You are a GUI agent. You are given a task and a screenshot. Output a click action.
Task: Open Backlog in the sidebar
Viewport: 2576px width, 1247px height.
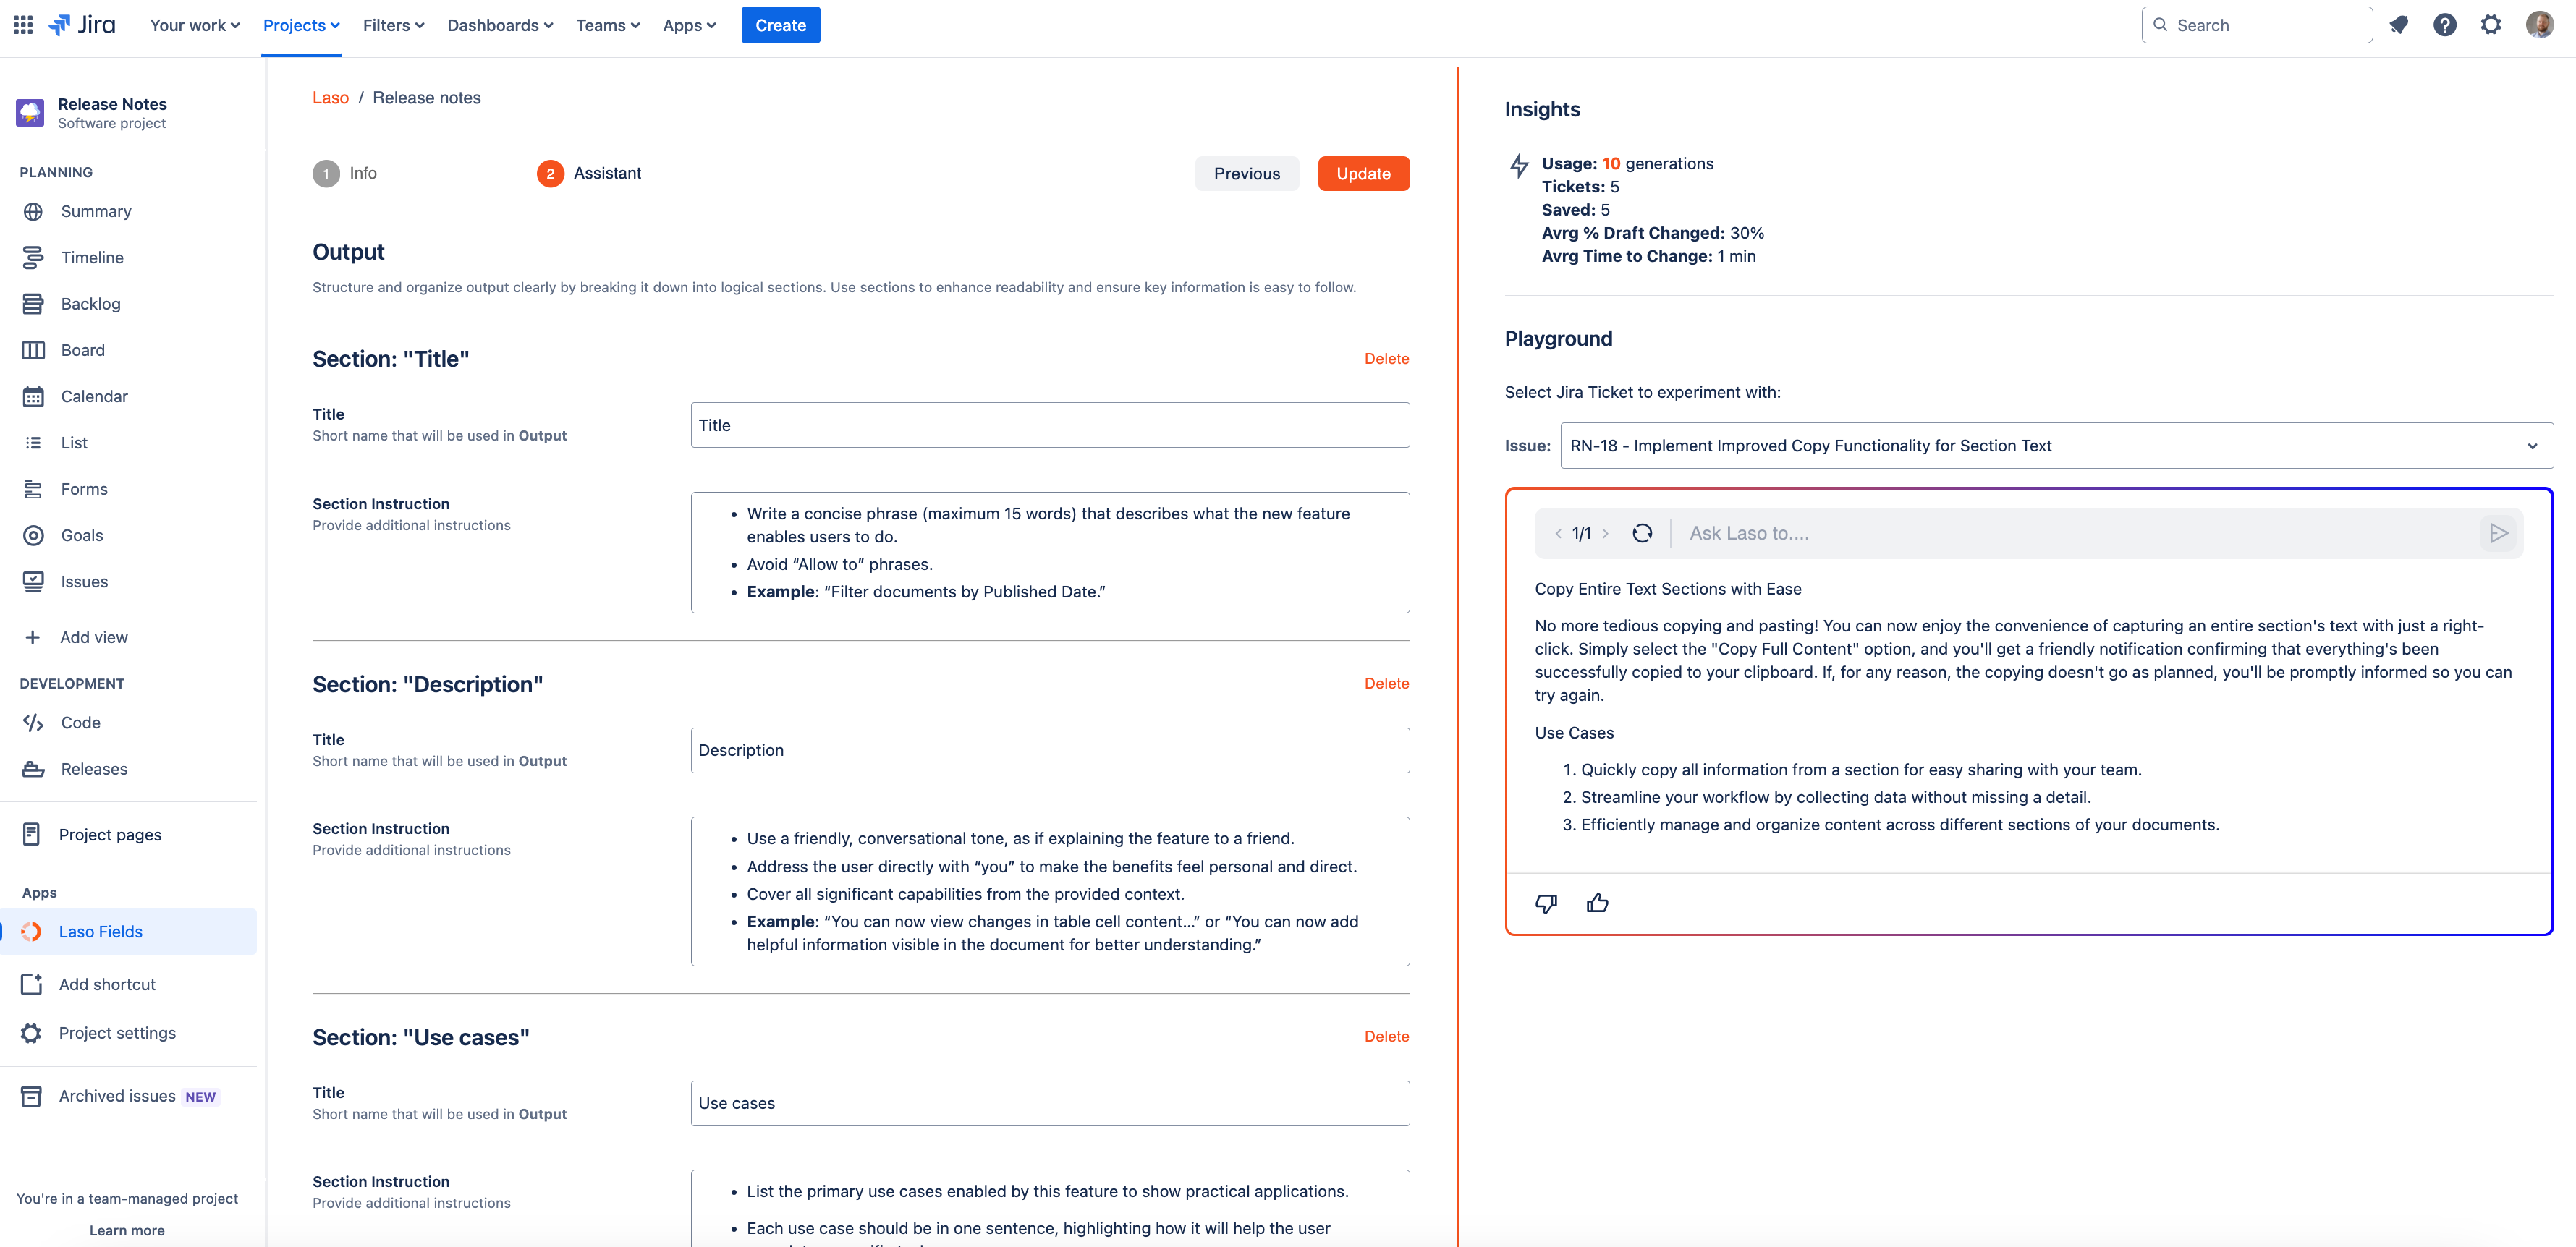[x=90, y=303]
